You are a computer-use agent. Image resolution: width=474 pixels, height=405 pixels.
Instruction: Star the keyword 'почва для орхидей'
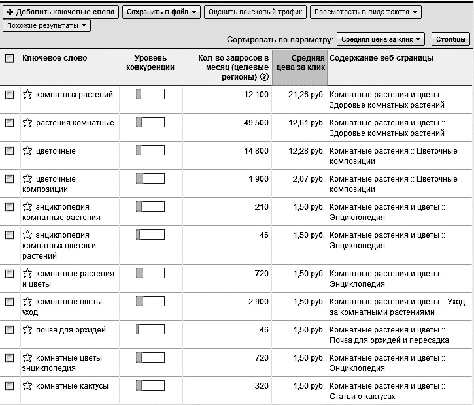click(x=27, y=330)
